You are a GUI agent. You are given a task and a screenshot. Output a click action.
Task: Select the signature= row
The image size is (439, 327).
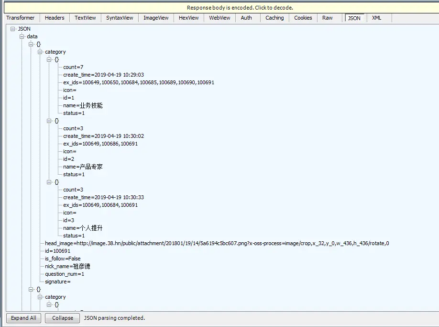tap(58, 282)
